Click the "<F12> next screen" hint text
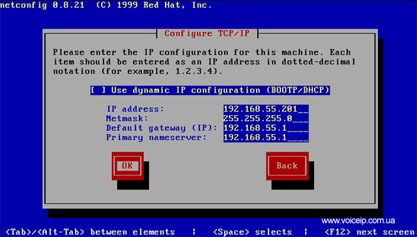Viewport: 417px width, 237px height. [x=369, y=232]
